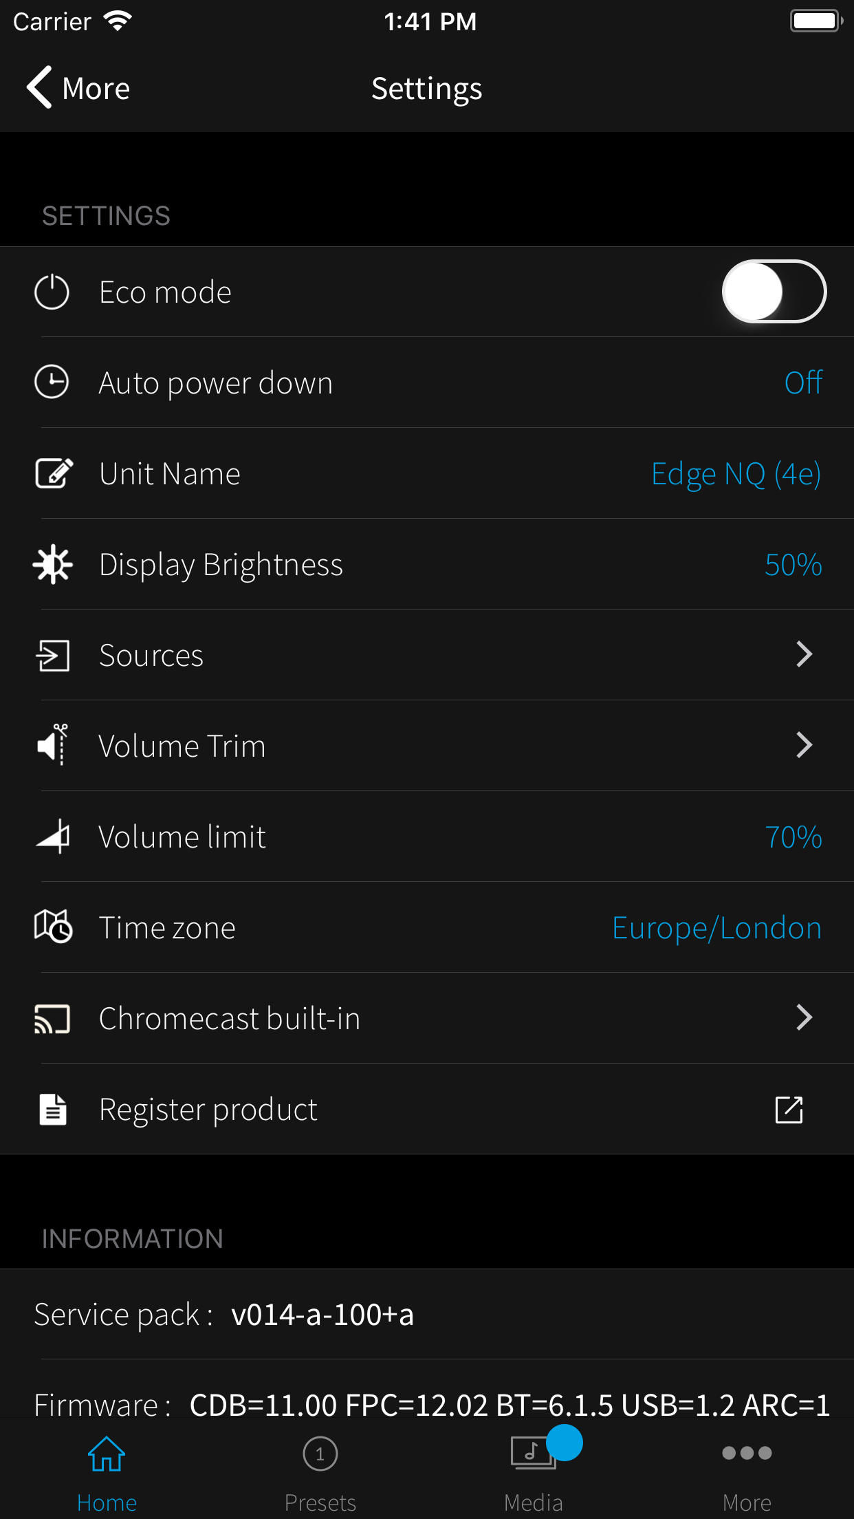854x1519 pixels.
Task: Open Chromecast built-in chevron
Action: [804, 1017]
